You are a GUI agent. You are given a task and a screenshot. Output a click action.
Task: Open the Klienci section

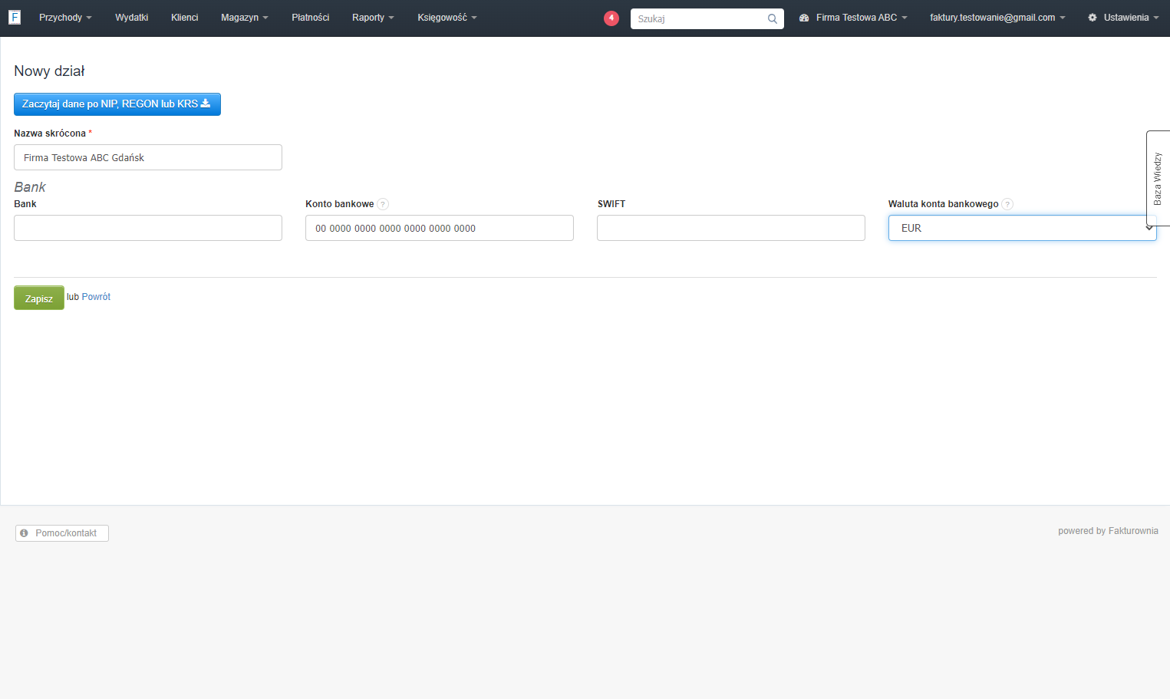[185, 18]
